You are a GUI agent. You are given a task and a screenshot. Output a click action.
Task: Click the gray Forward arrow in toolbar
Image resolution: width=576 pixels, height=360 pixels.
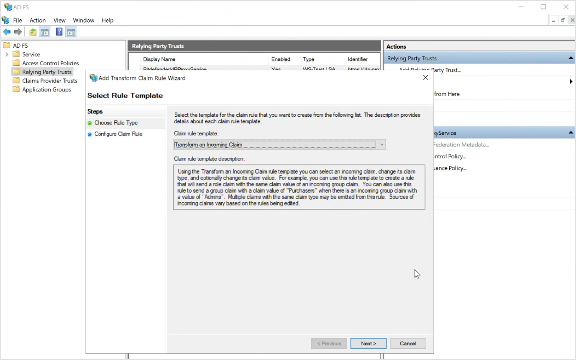click(x=18, y=32)
